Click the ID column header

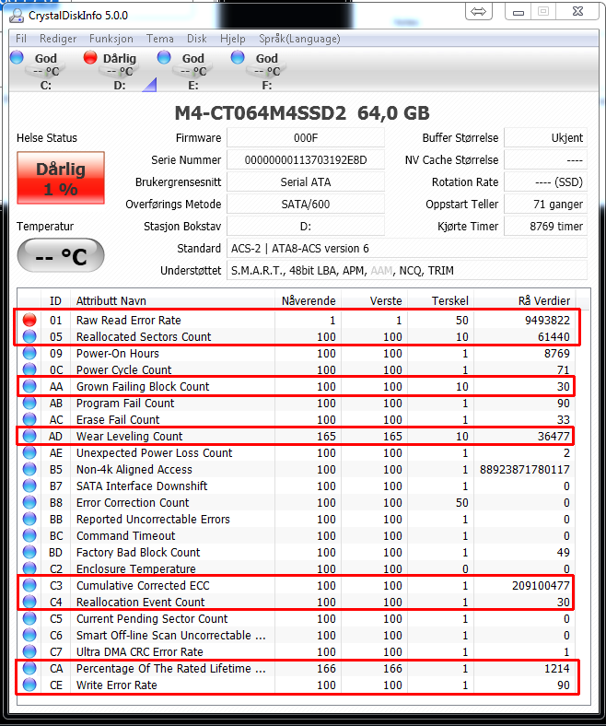(55, 301)
